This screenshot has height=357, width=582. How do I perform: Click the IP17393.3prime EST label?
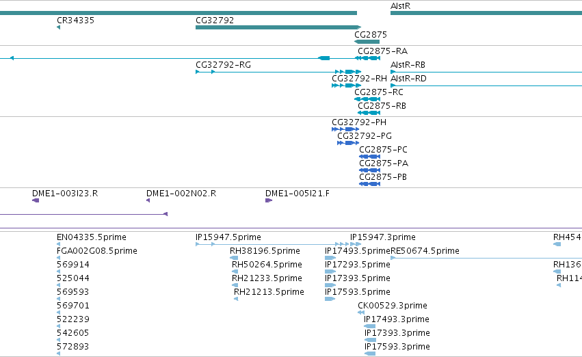click(x=397, y=333)
